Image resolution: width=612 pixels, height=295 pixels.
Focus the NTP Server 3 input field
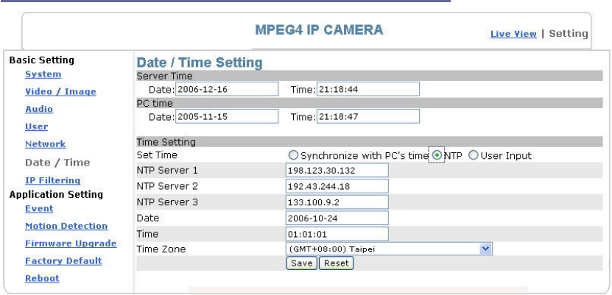point(337,202)
